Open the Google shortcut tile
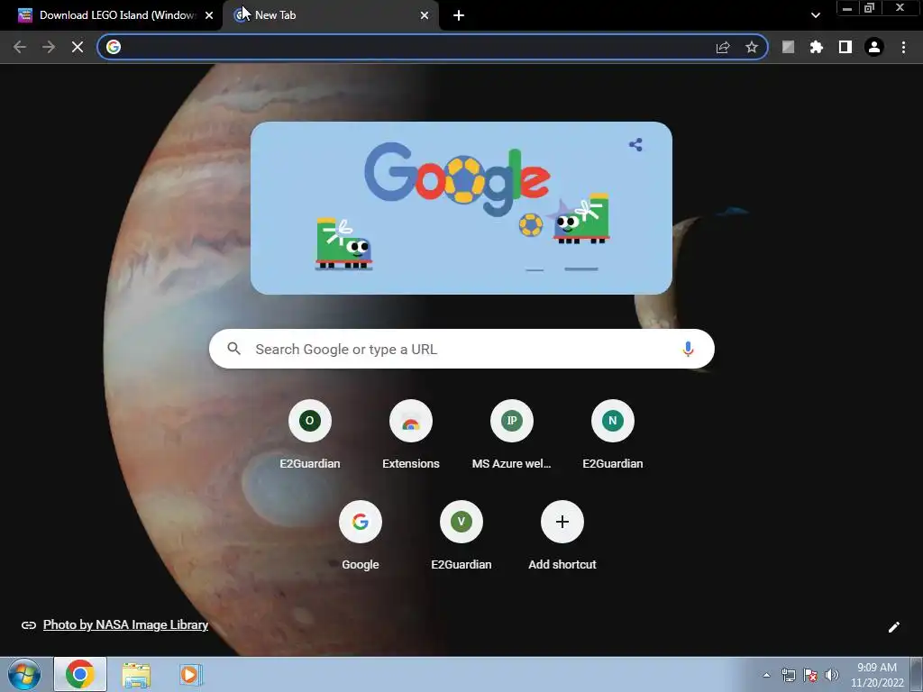This screenshot has height=692, width=923. click(x=361, y=535)
